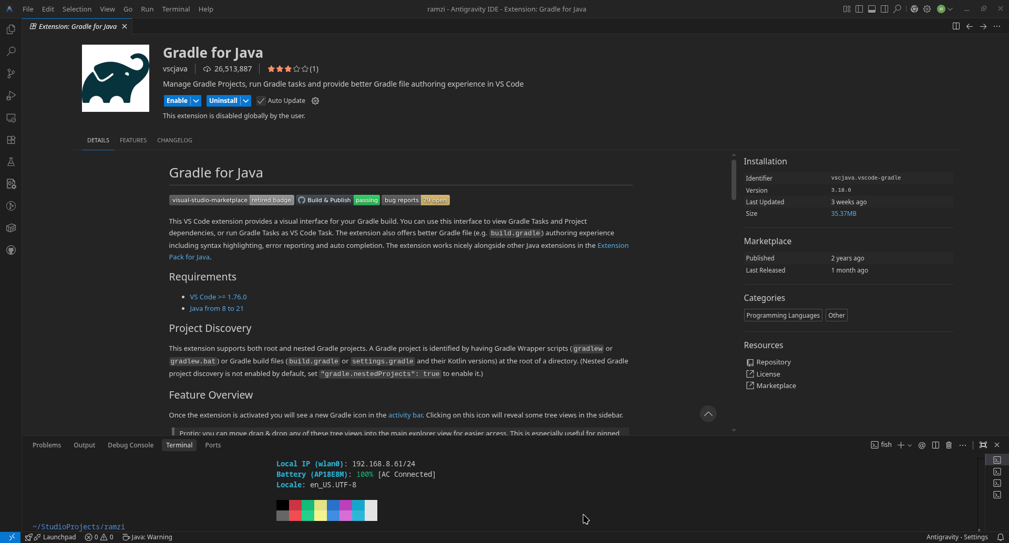Open the Extensions view in activity bar
The image size is (1009, 543).
coord(11,140)
